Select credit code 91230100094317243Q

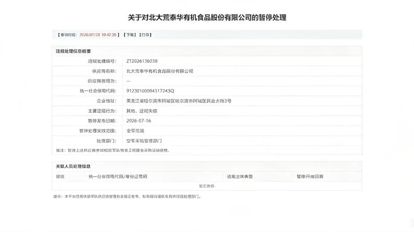tap(150, 91)
